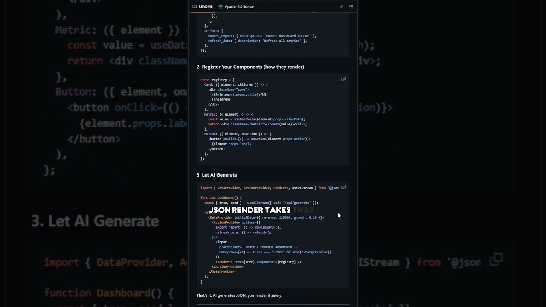Click the onKeyDown Enter send code line

tap(275, 252)
